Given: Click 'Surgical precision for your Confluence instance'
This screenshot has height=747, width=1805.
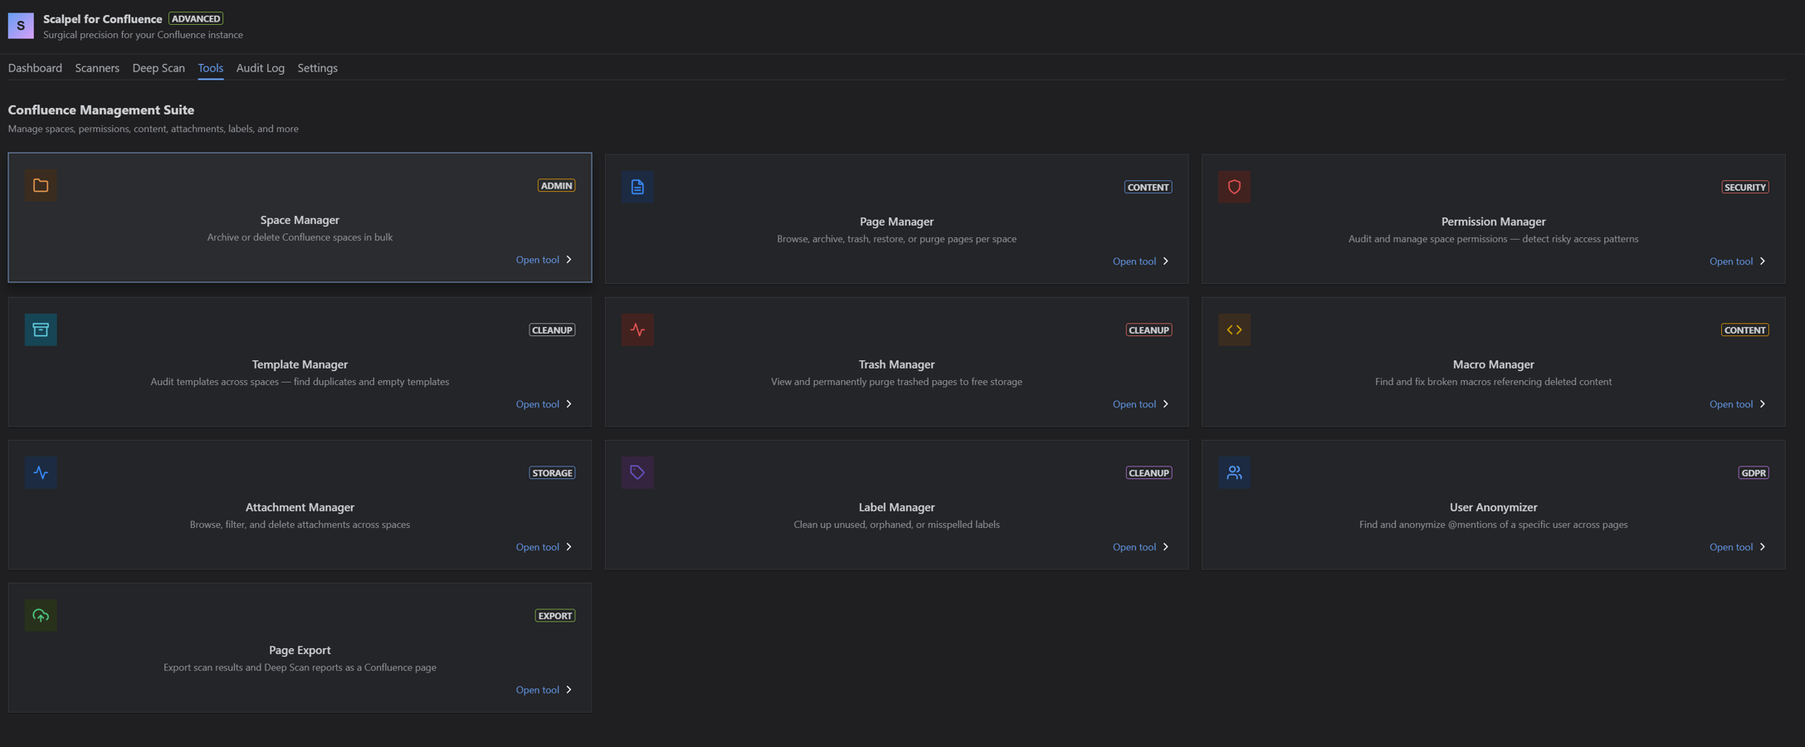Looking at the screenshot, I should (143, 35).
